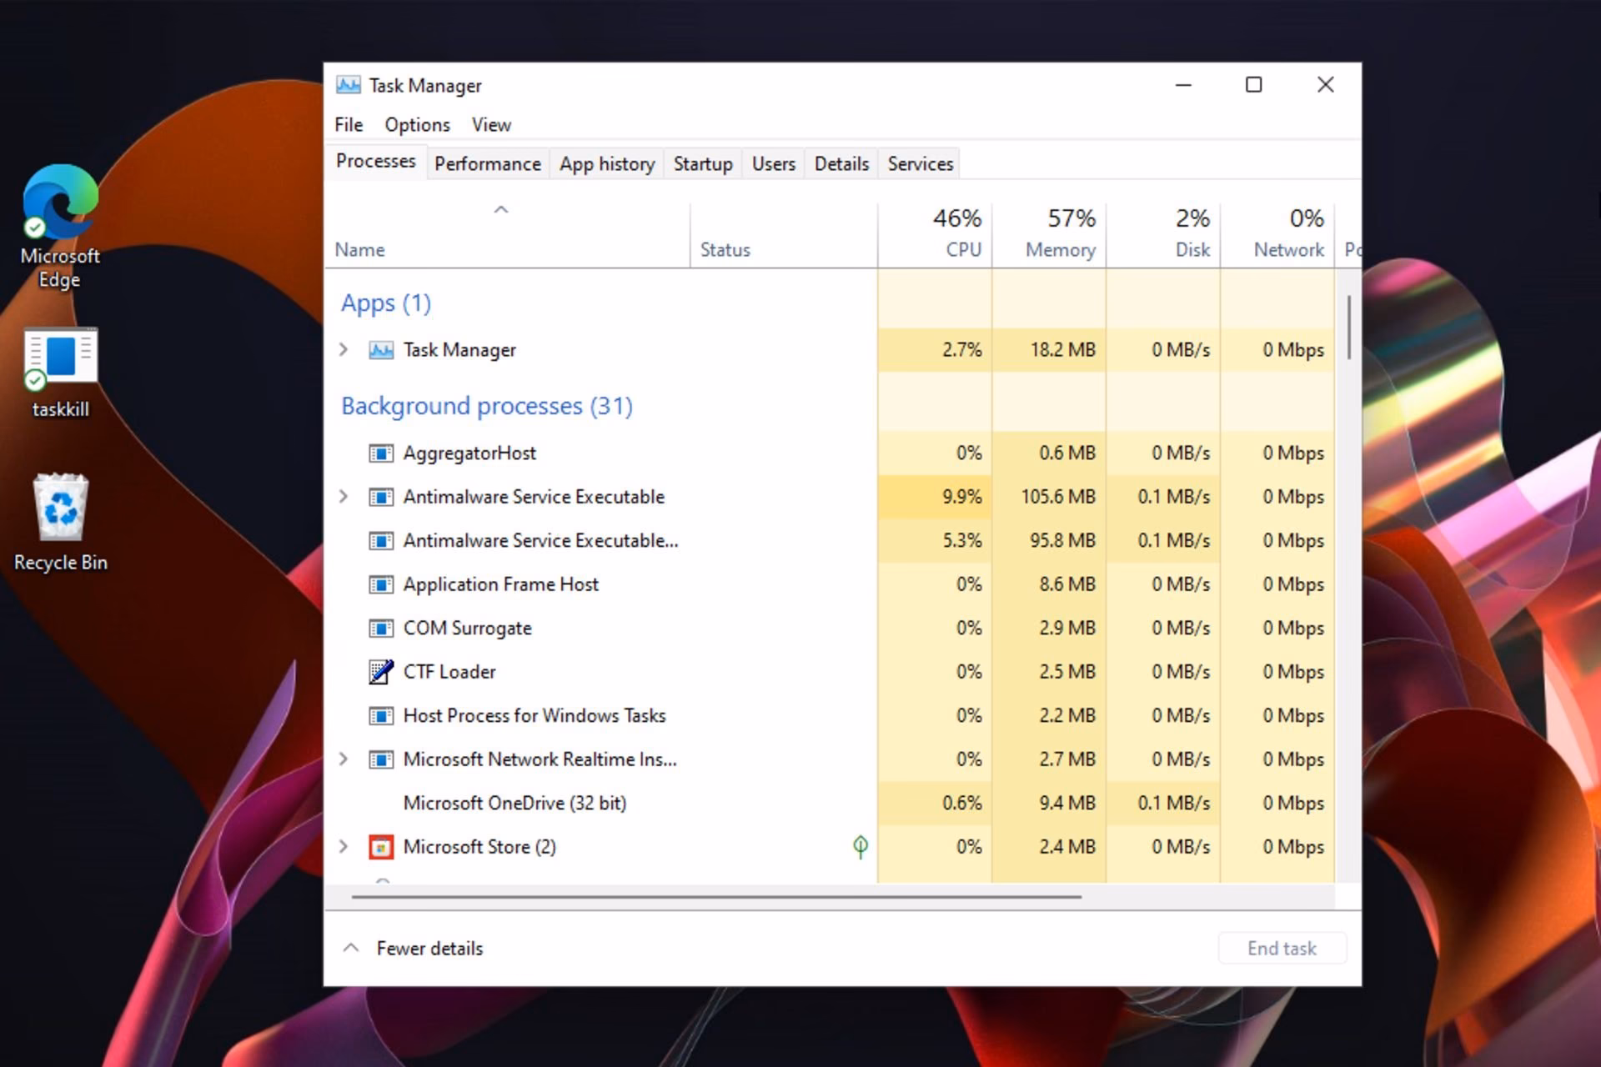Collapse view with Fewer details chevron
This screenshot has height=1067, width=1601.
(x=351, y=948)
